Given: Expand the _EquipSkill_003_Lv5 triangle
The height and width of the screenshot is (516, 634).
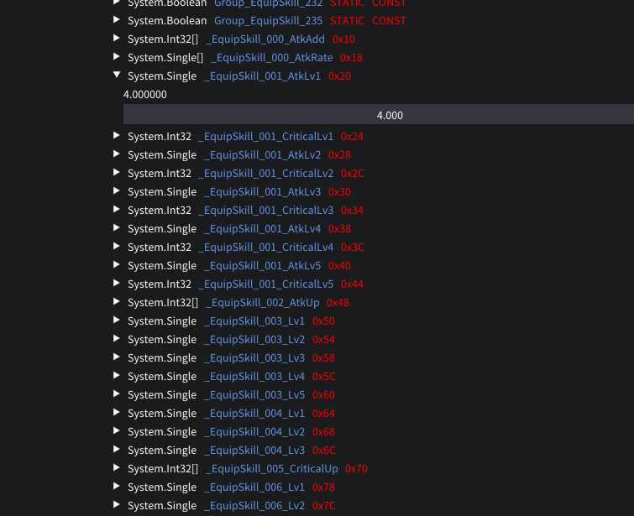Looking at the screenshot, I should point(117,394).
